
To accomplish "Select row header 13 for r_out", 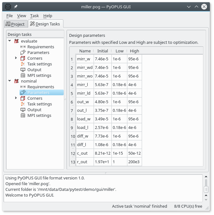I will coord(72,162).
